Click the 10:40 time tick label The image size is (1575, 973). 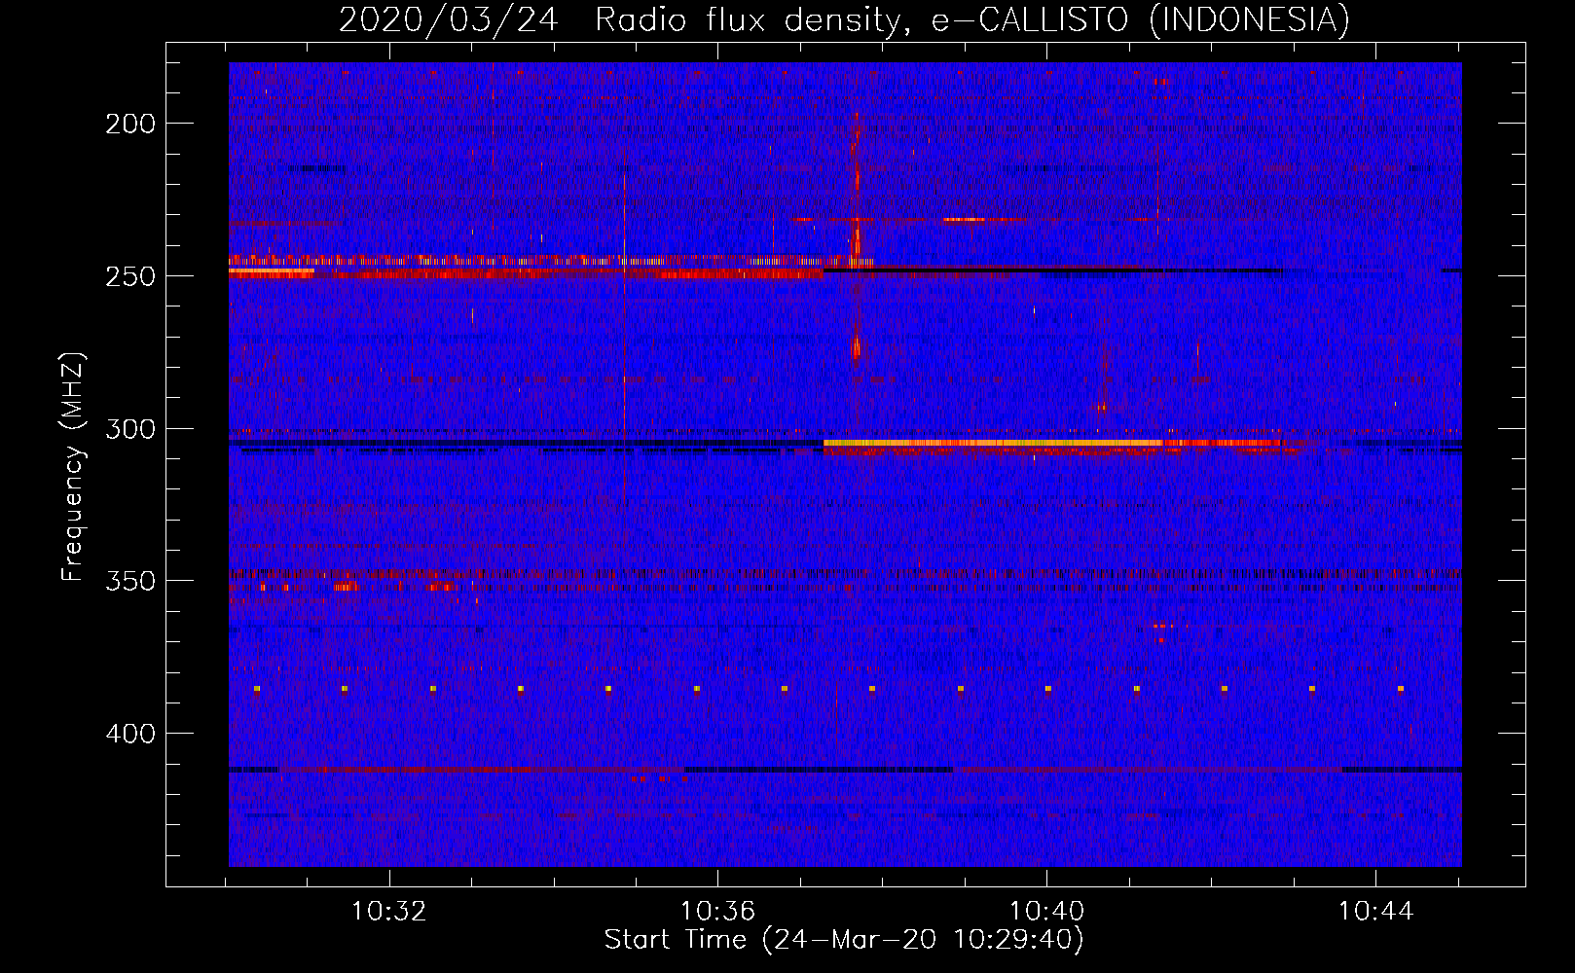point(1046,912)
